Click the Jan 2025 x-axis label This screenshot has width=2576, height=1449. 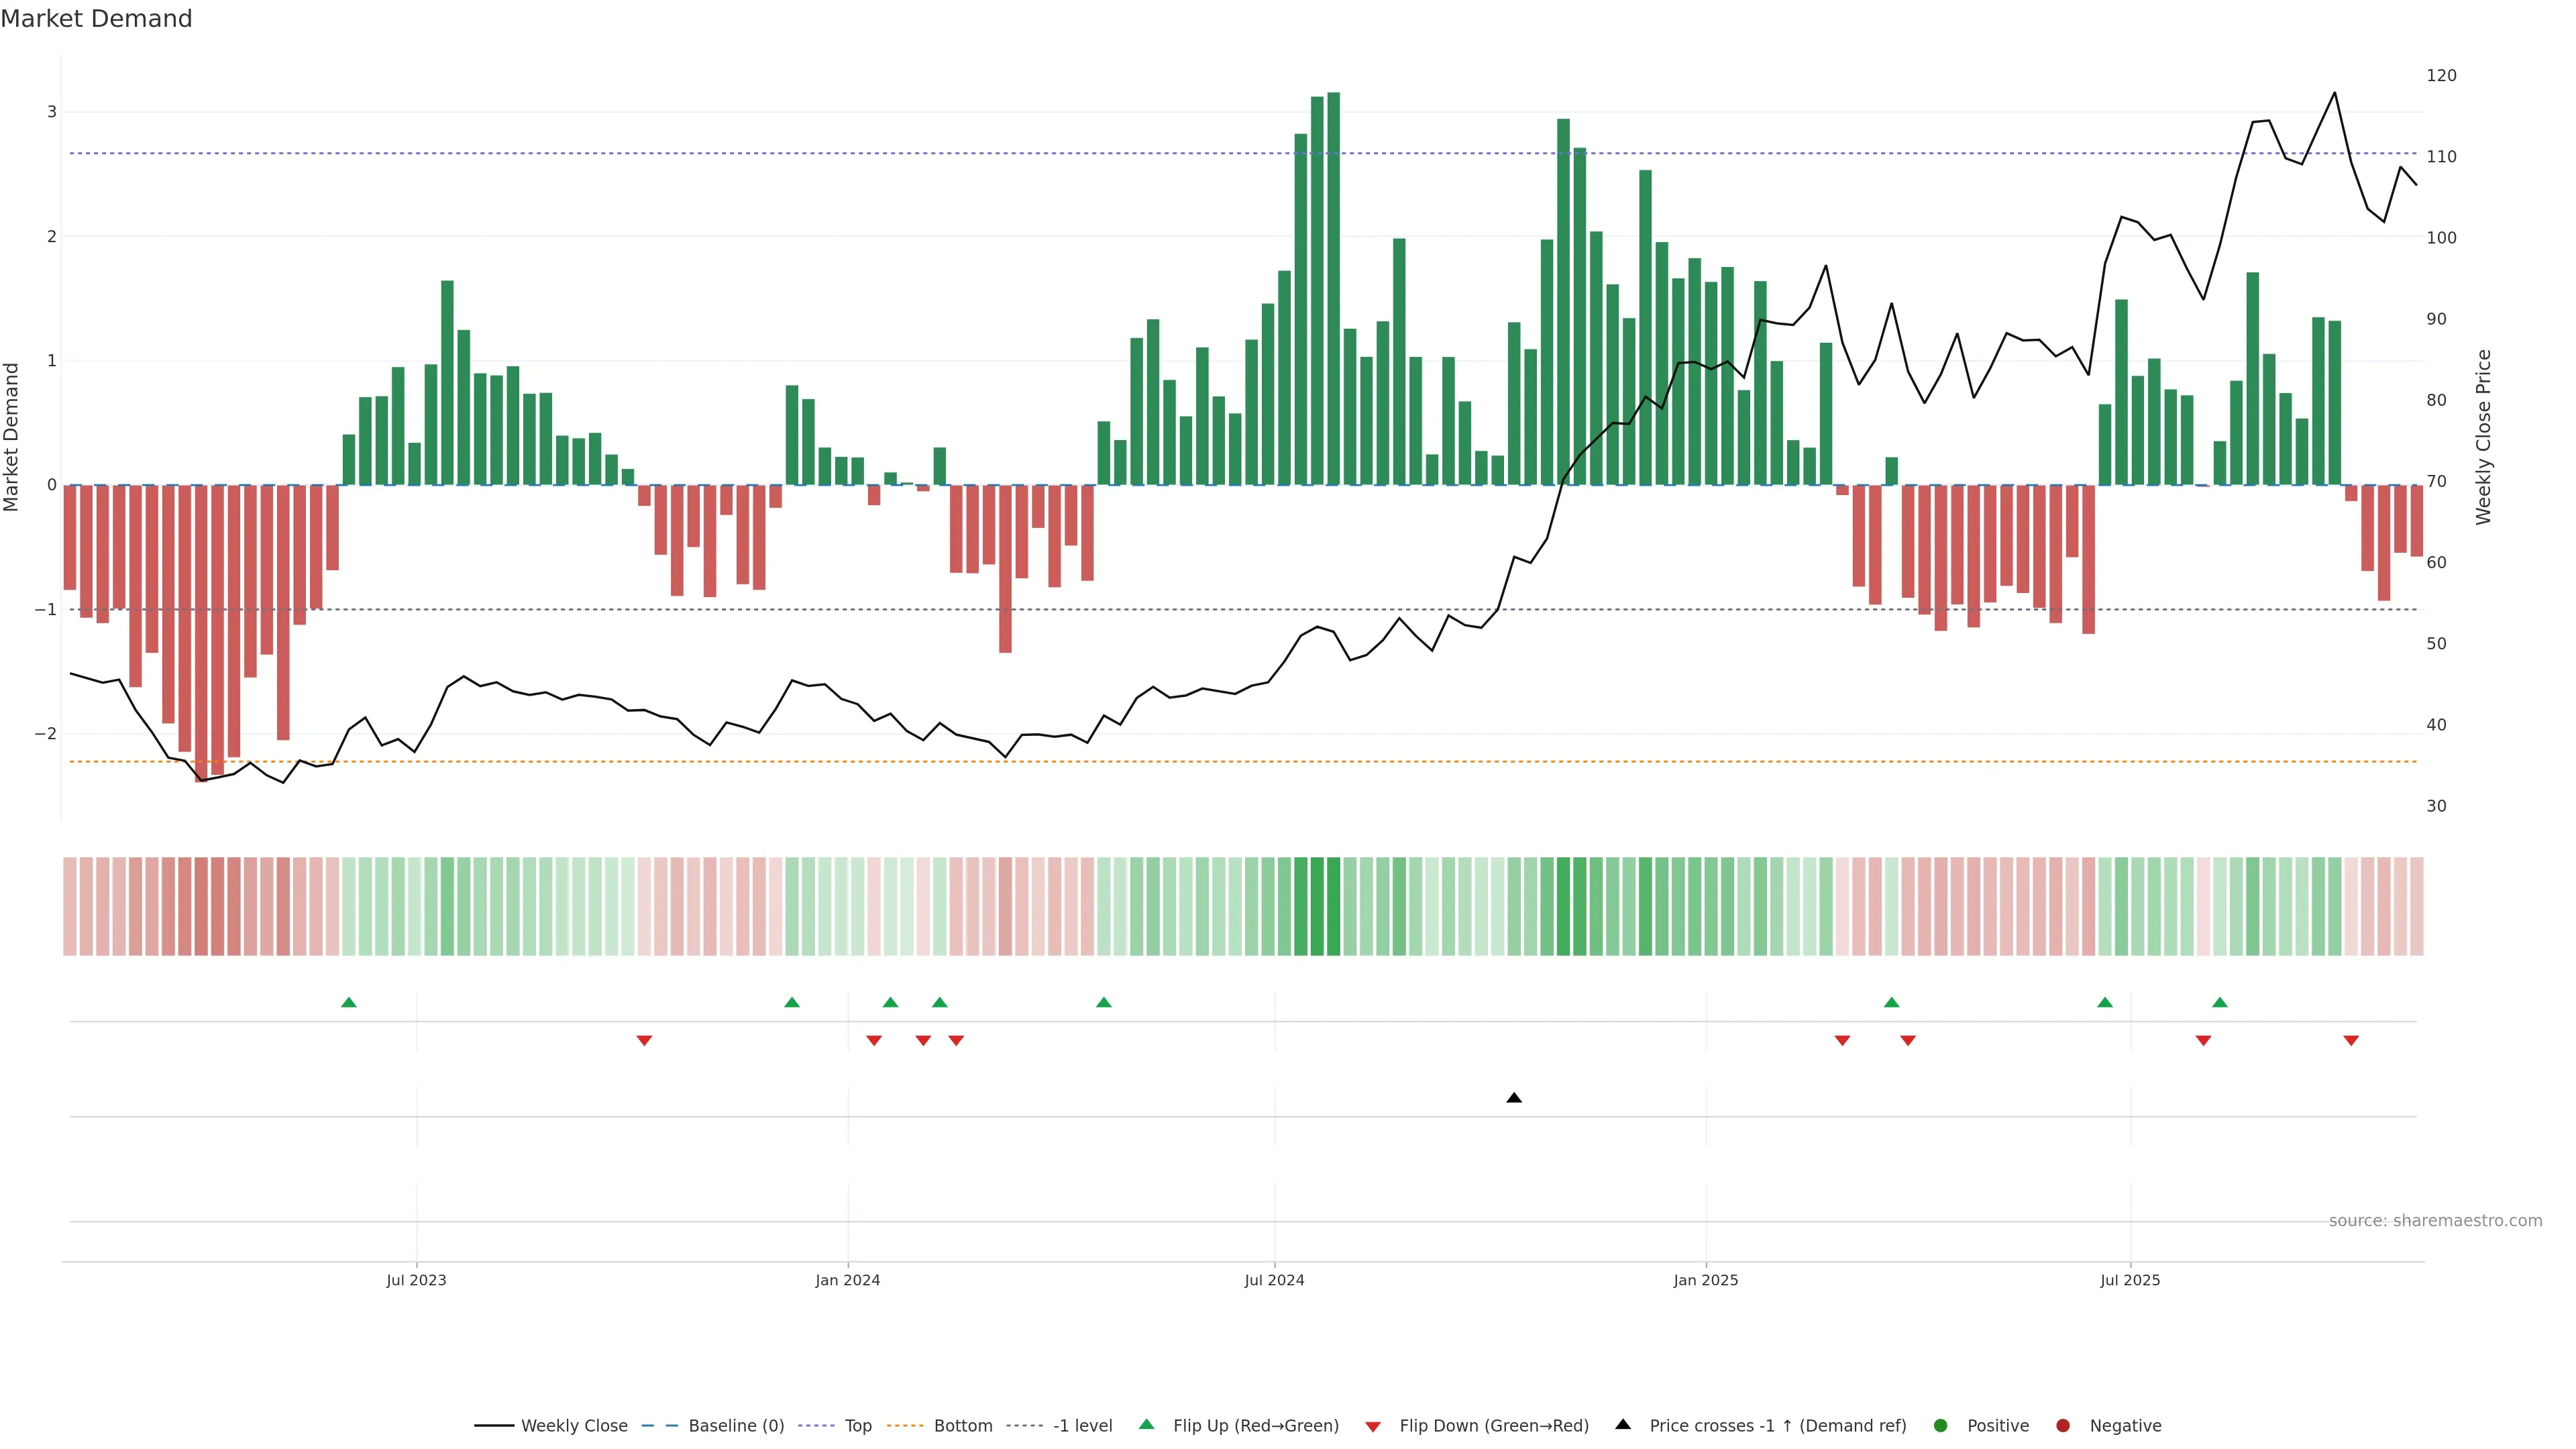[x=1705, y=1280]
